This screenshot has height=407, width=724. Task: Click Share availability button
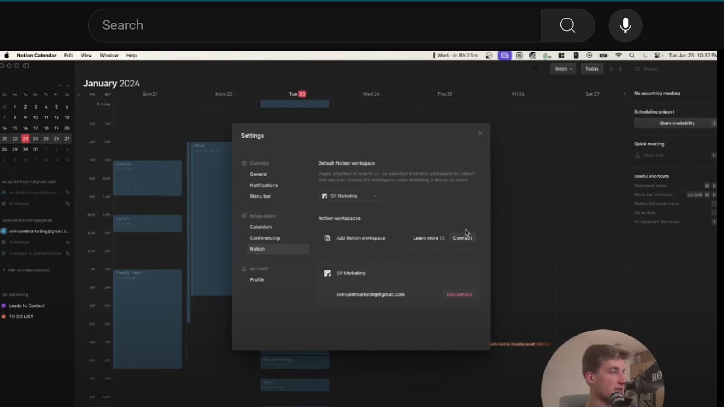pyautogui.click(x=676, y=123)
